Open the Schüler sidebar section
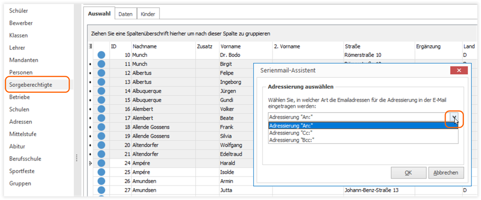Viewport: 481px width, 200px height. [18, 10]
